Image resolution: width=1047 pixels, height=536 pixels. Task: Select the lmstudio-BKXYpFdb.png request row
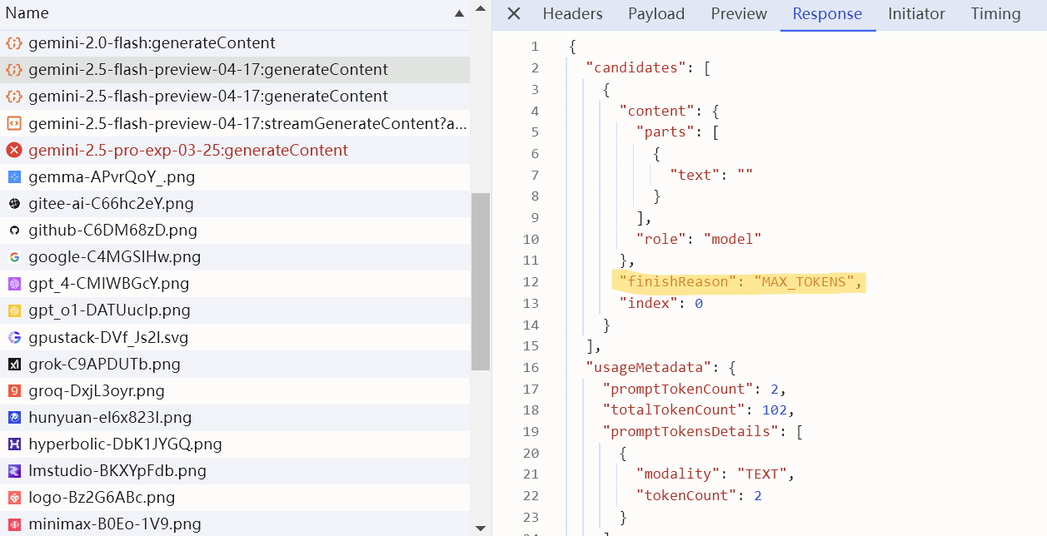[235, 471]
